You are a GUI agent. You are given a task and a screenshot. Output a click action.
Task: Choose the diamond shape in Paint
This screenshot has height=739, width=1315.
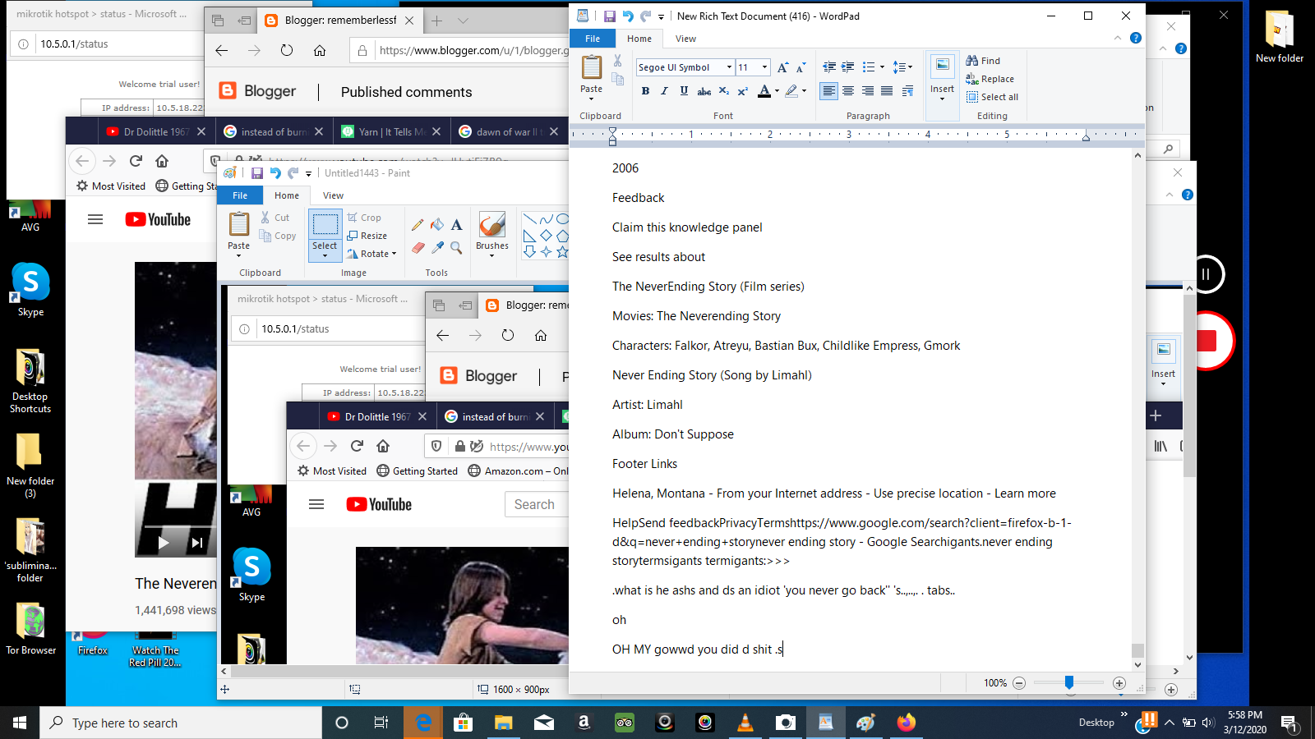click(546, 236)
